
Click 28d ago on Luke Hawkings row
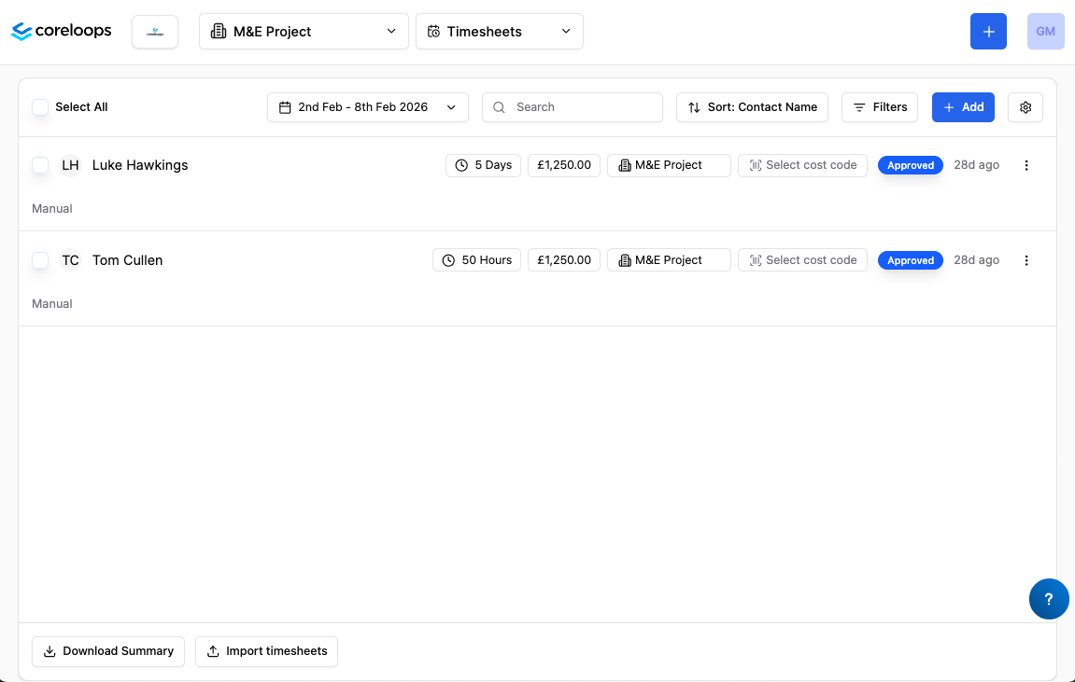point(976,165)
